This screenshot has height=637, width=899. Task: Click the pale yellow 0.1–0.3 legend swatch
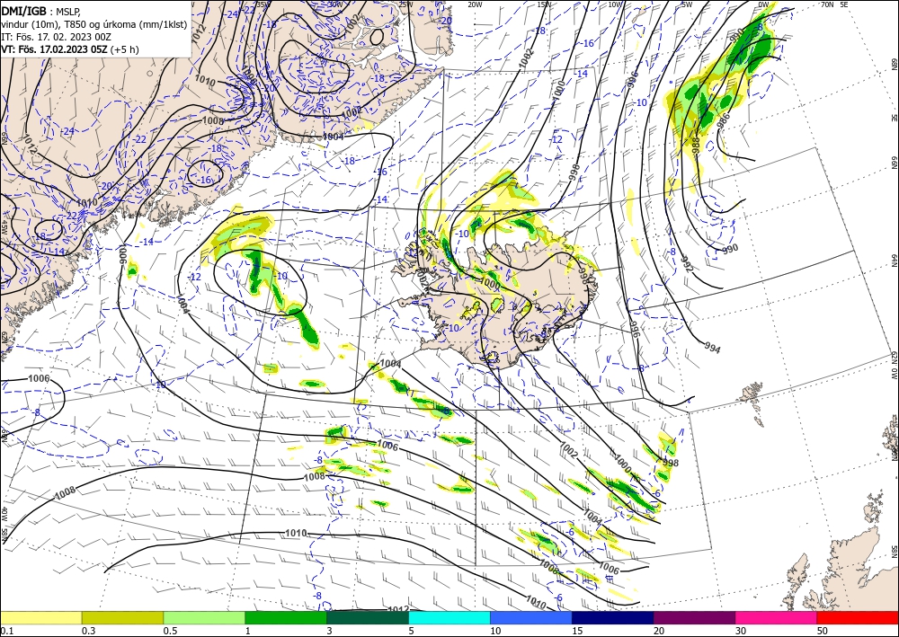coord(40,617)
